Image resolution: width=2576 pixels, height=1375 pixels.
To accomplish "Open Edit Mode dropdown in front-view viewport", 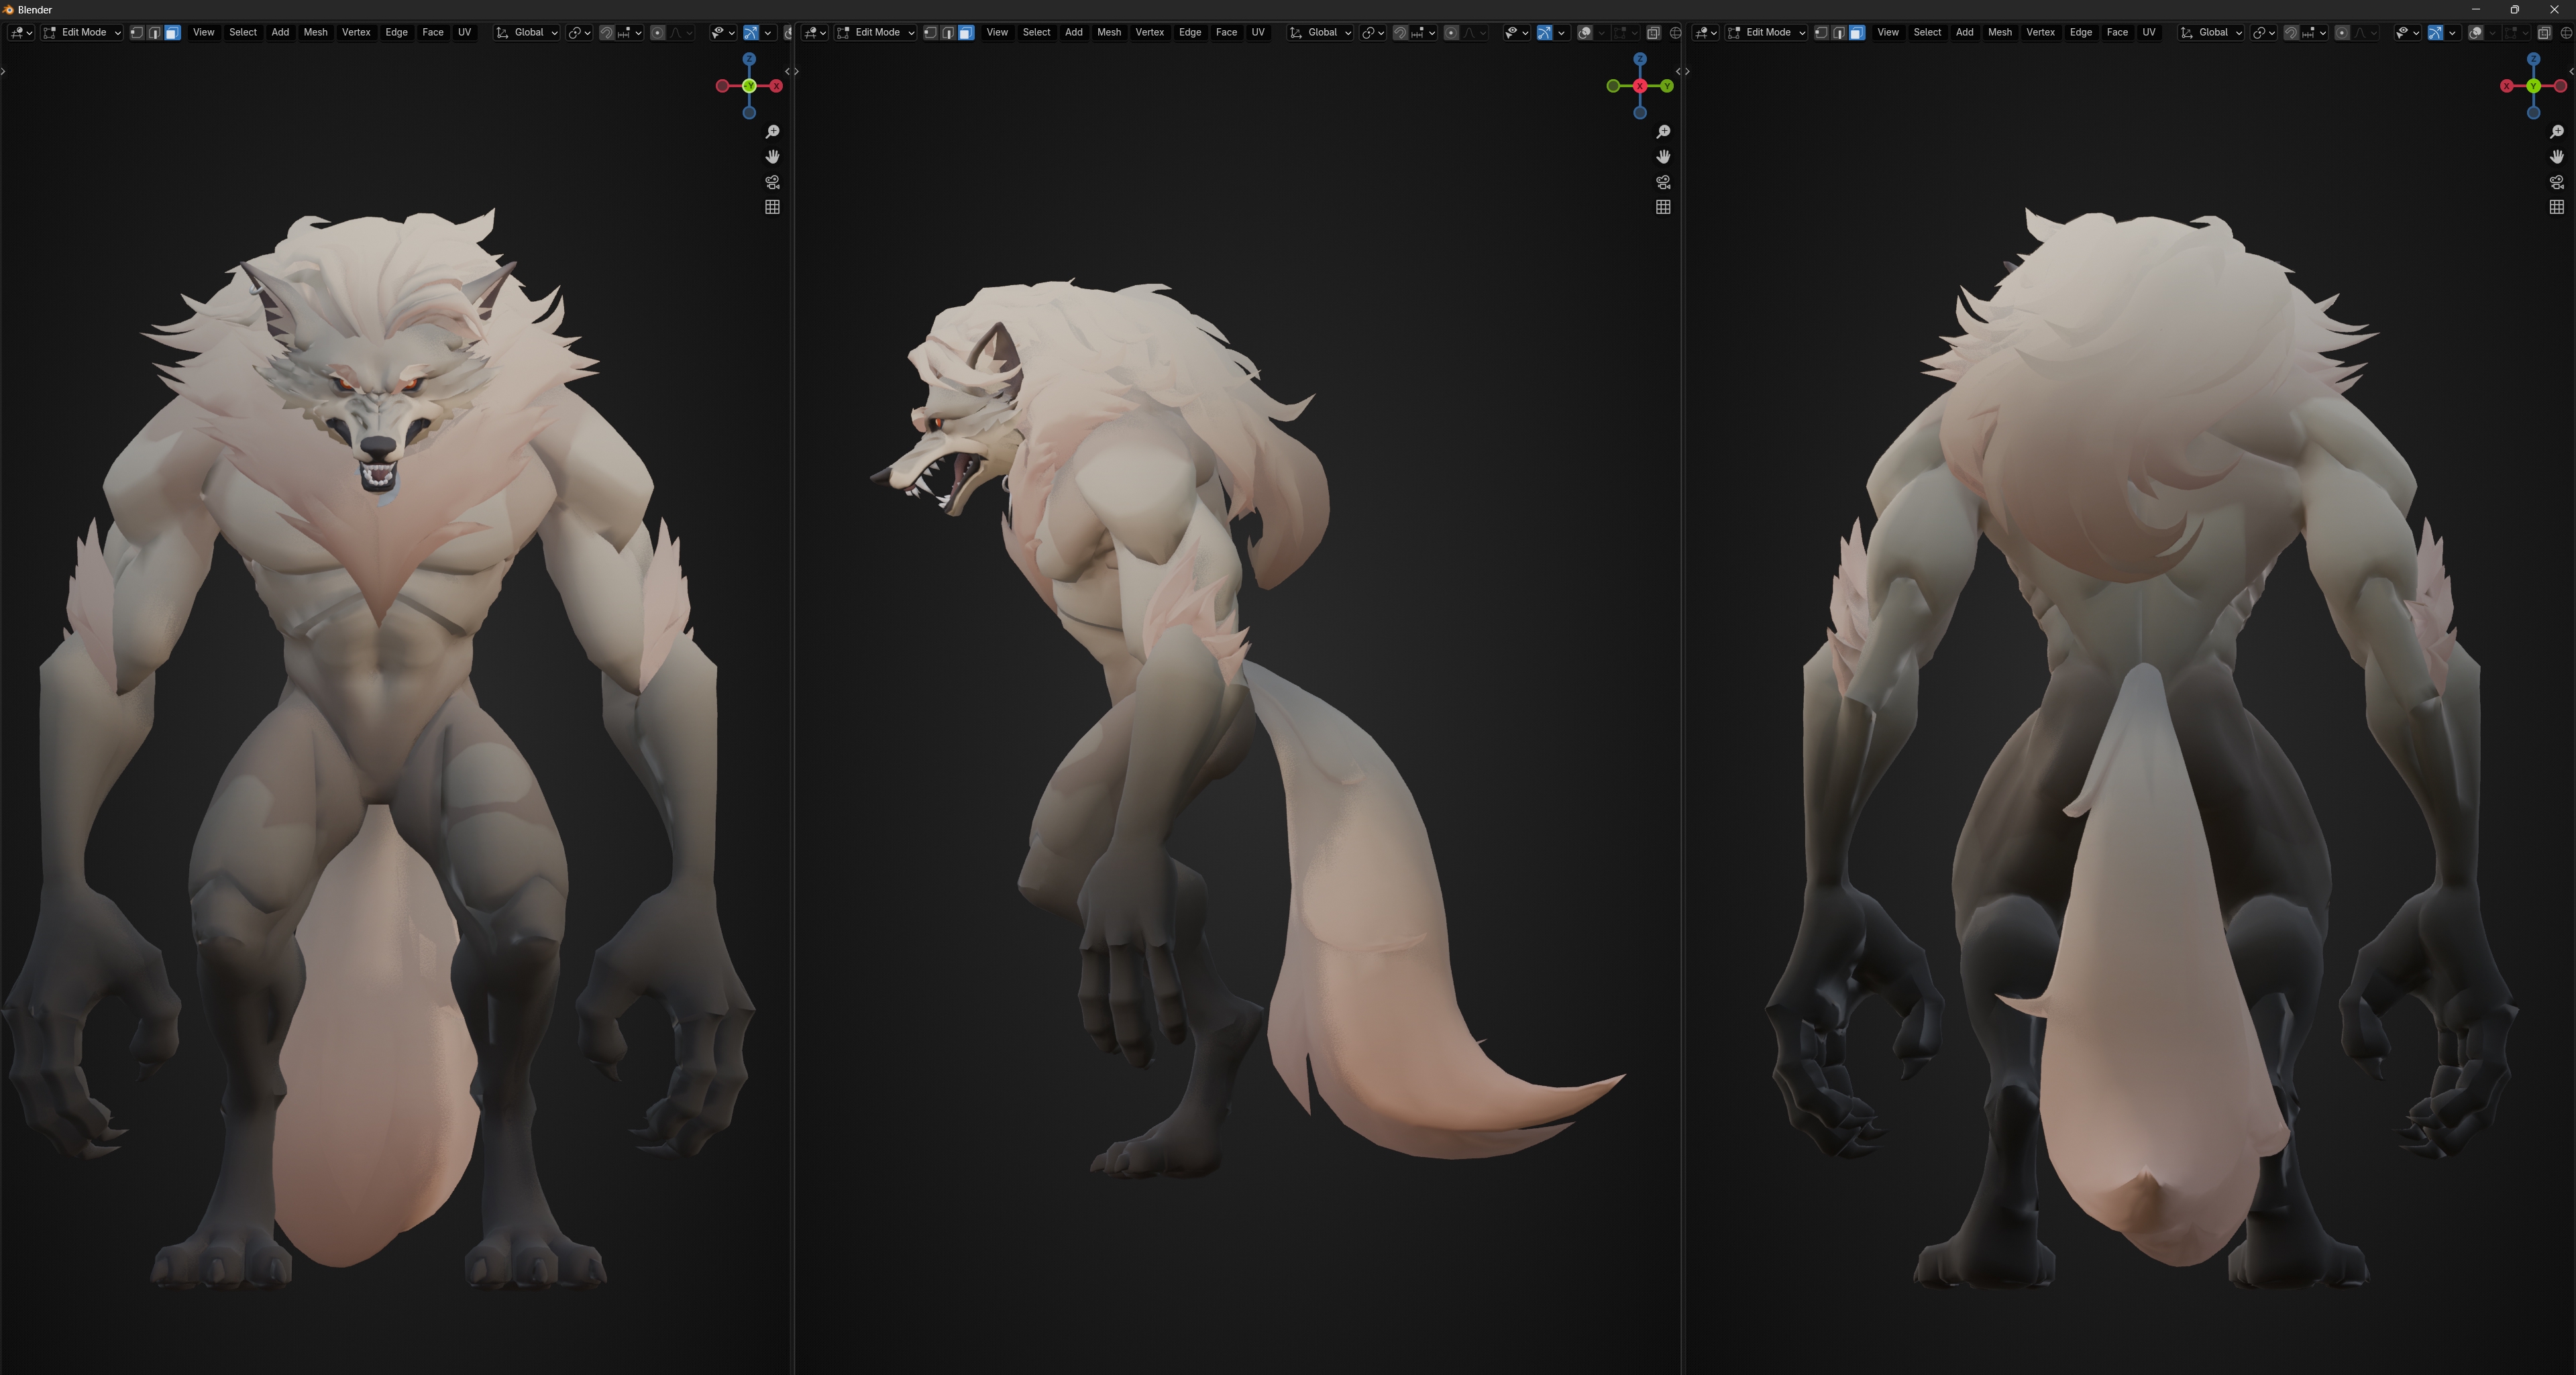I will 83,33.
